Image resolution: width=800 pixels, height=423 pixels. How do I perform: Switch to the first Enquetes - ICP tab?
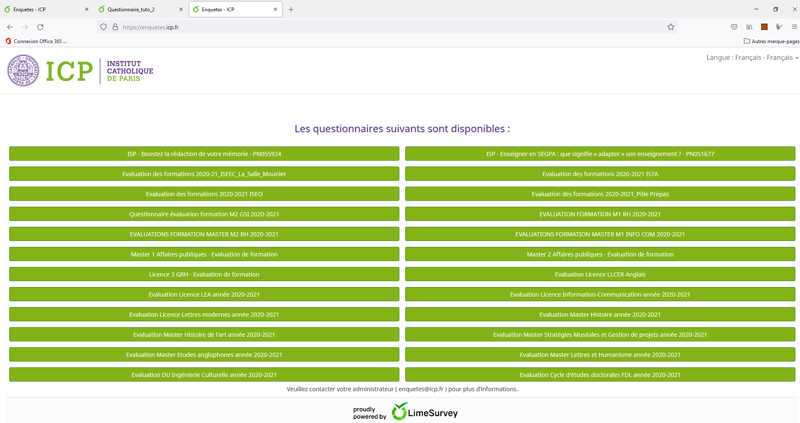coord(29,10)
